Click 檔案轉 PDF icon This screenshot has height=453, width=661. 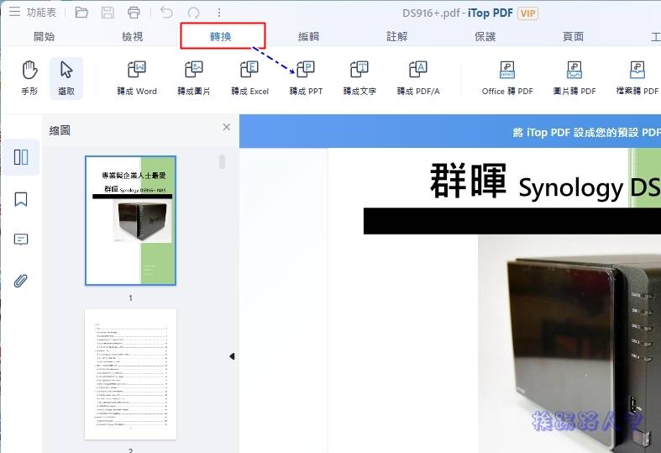637,78
